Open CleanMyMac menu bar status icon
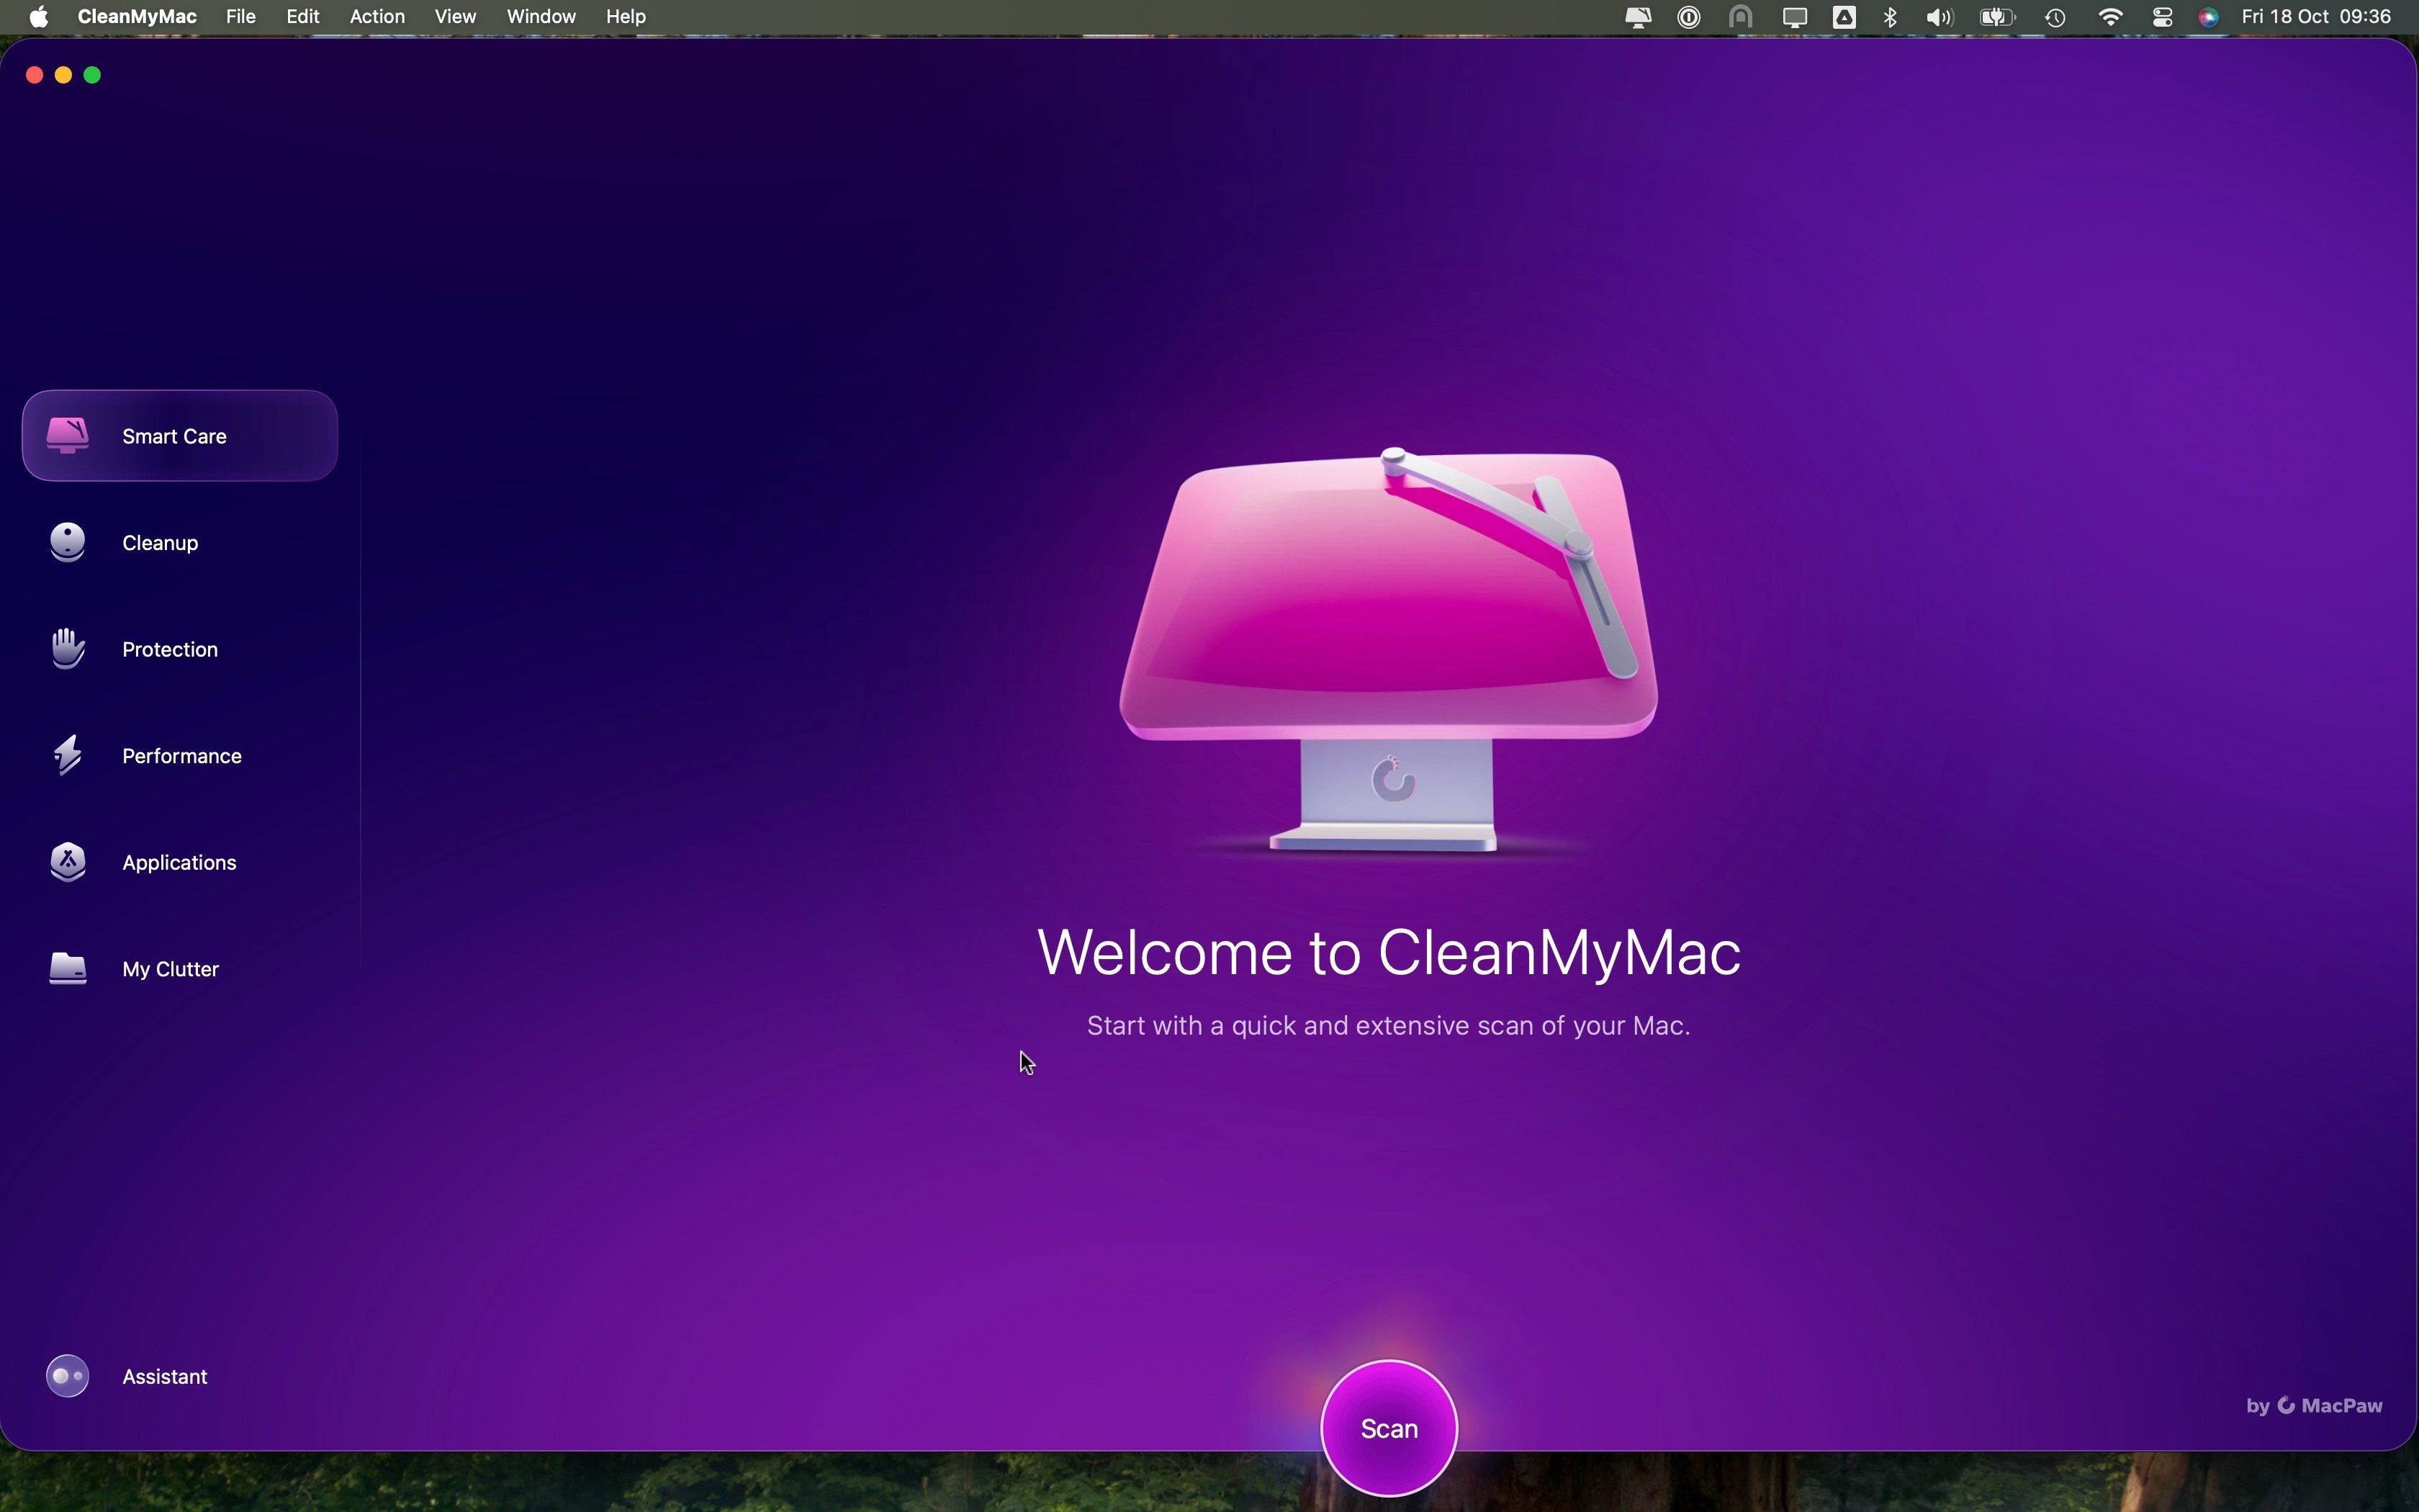 [x=1639, y=18]
